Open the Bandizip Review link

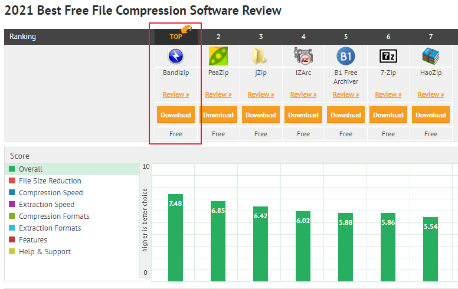(176, 94)
